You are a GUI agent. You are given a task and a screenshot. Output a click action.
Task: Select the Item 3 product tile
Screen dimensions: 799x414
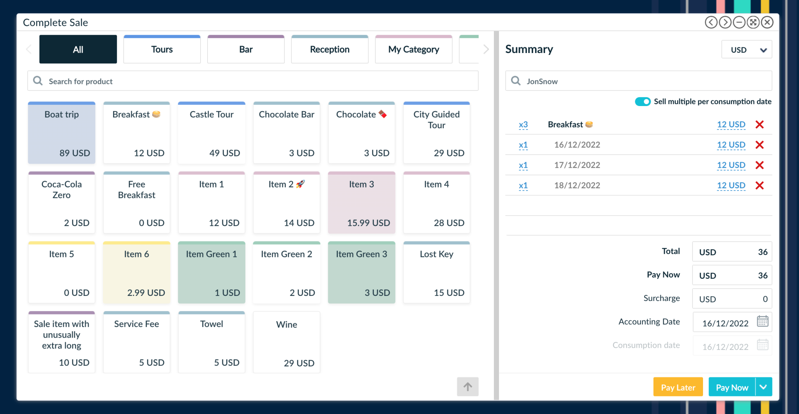pos(361,203)
